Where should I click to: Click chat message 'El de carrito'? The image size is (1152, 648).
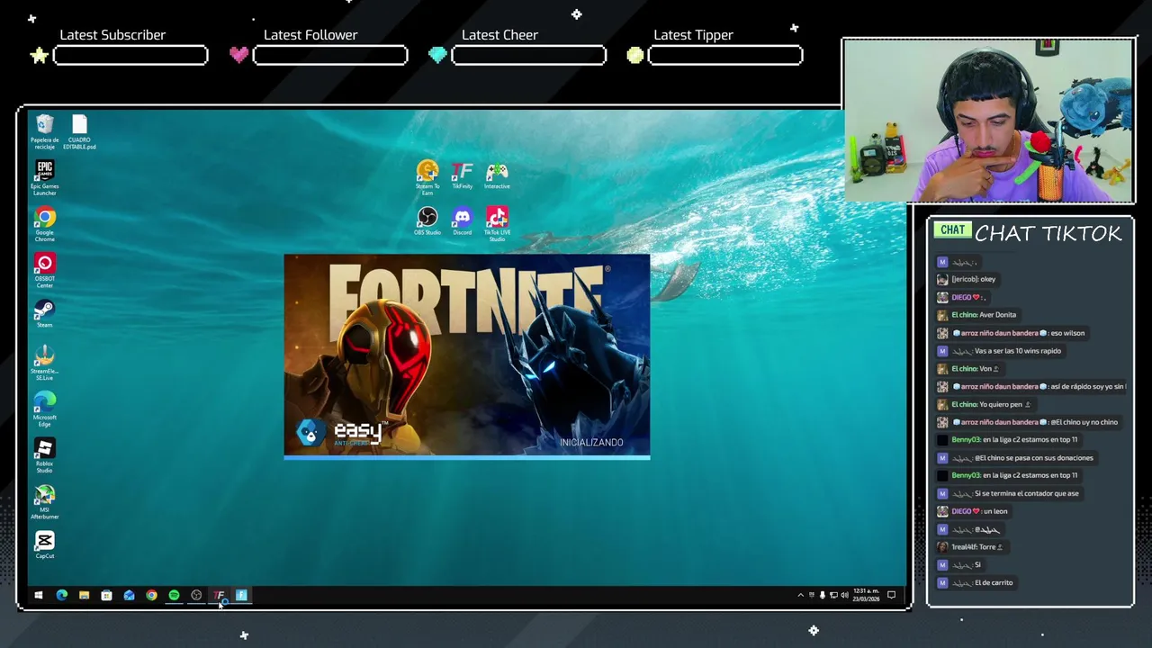994,582
